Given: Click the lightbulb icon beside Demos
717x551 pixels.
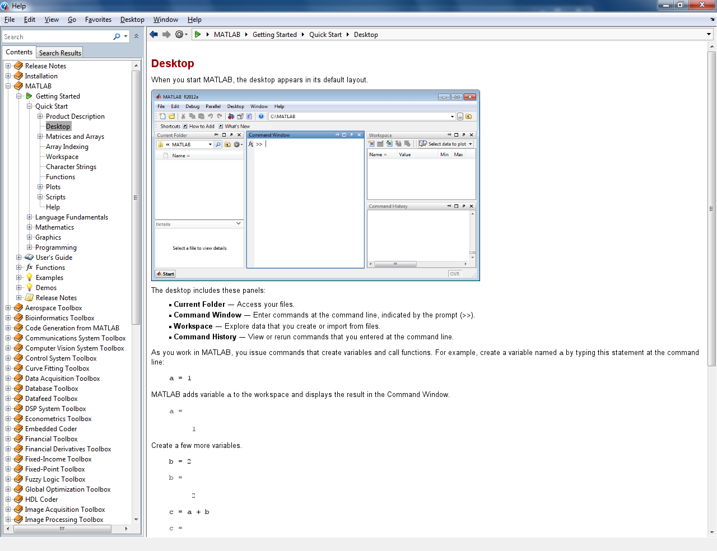Looking at the screenshot, I should tap(29, 287).
